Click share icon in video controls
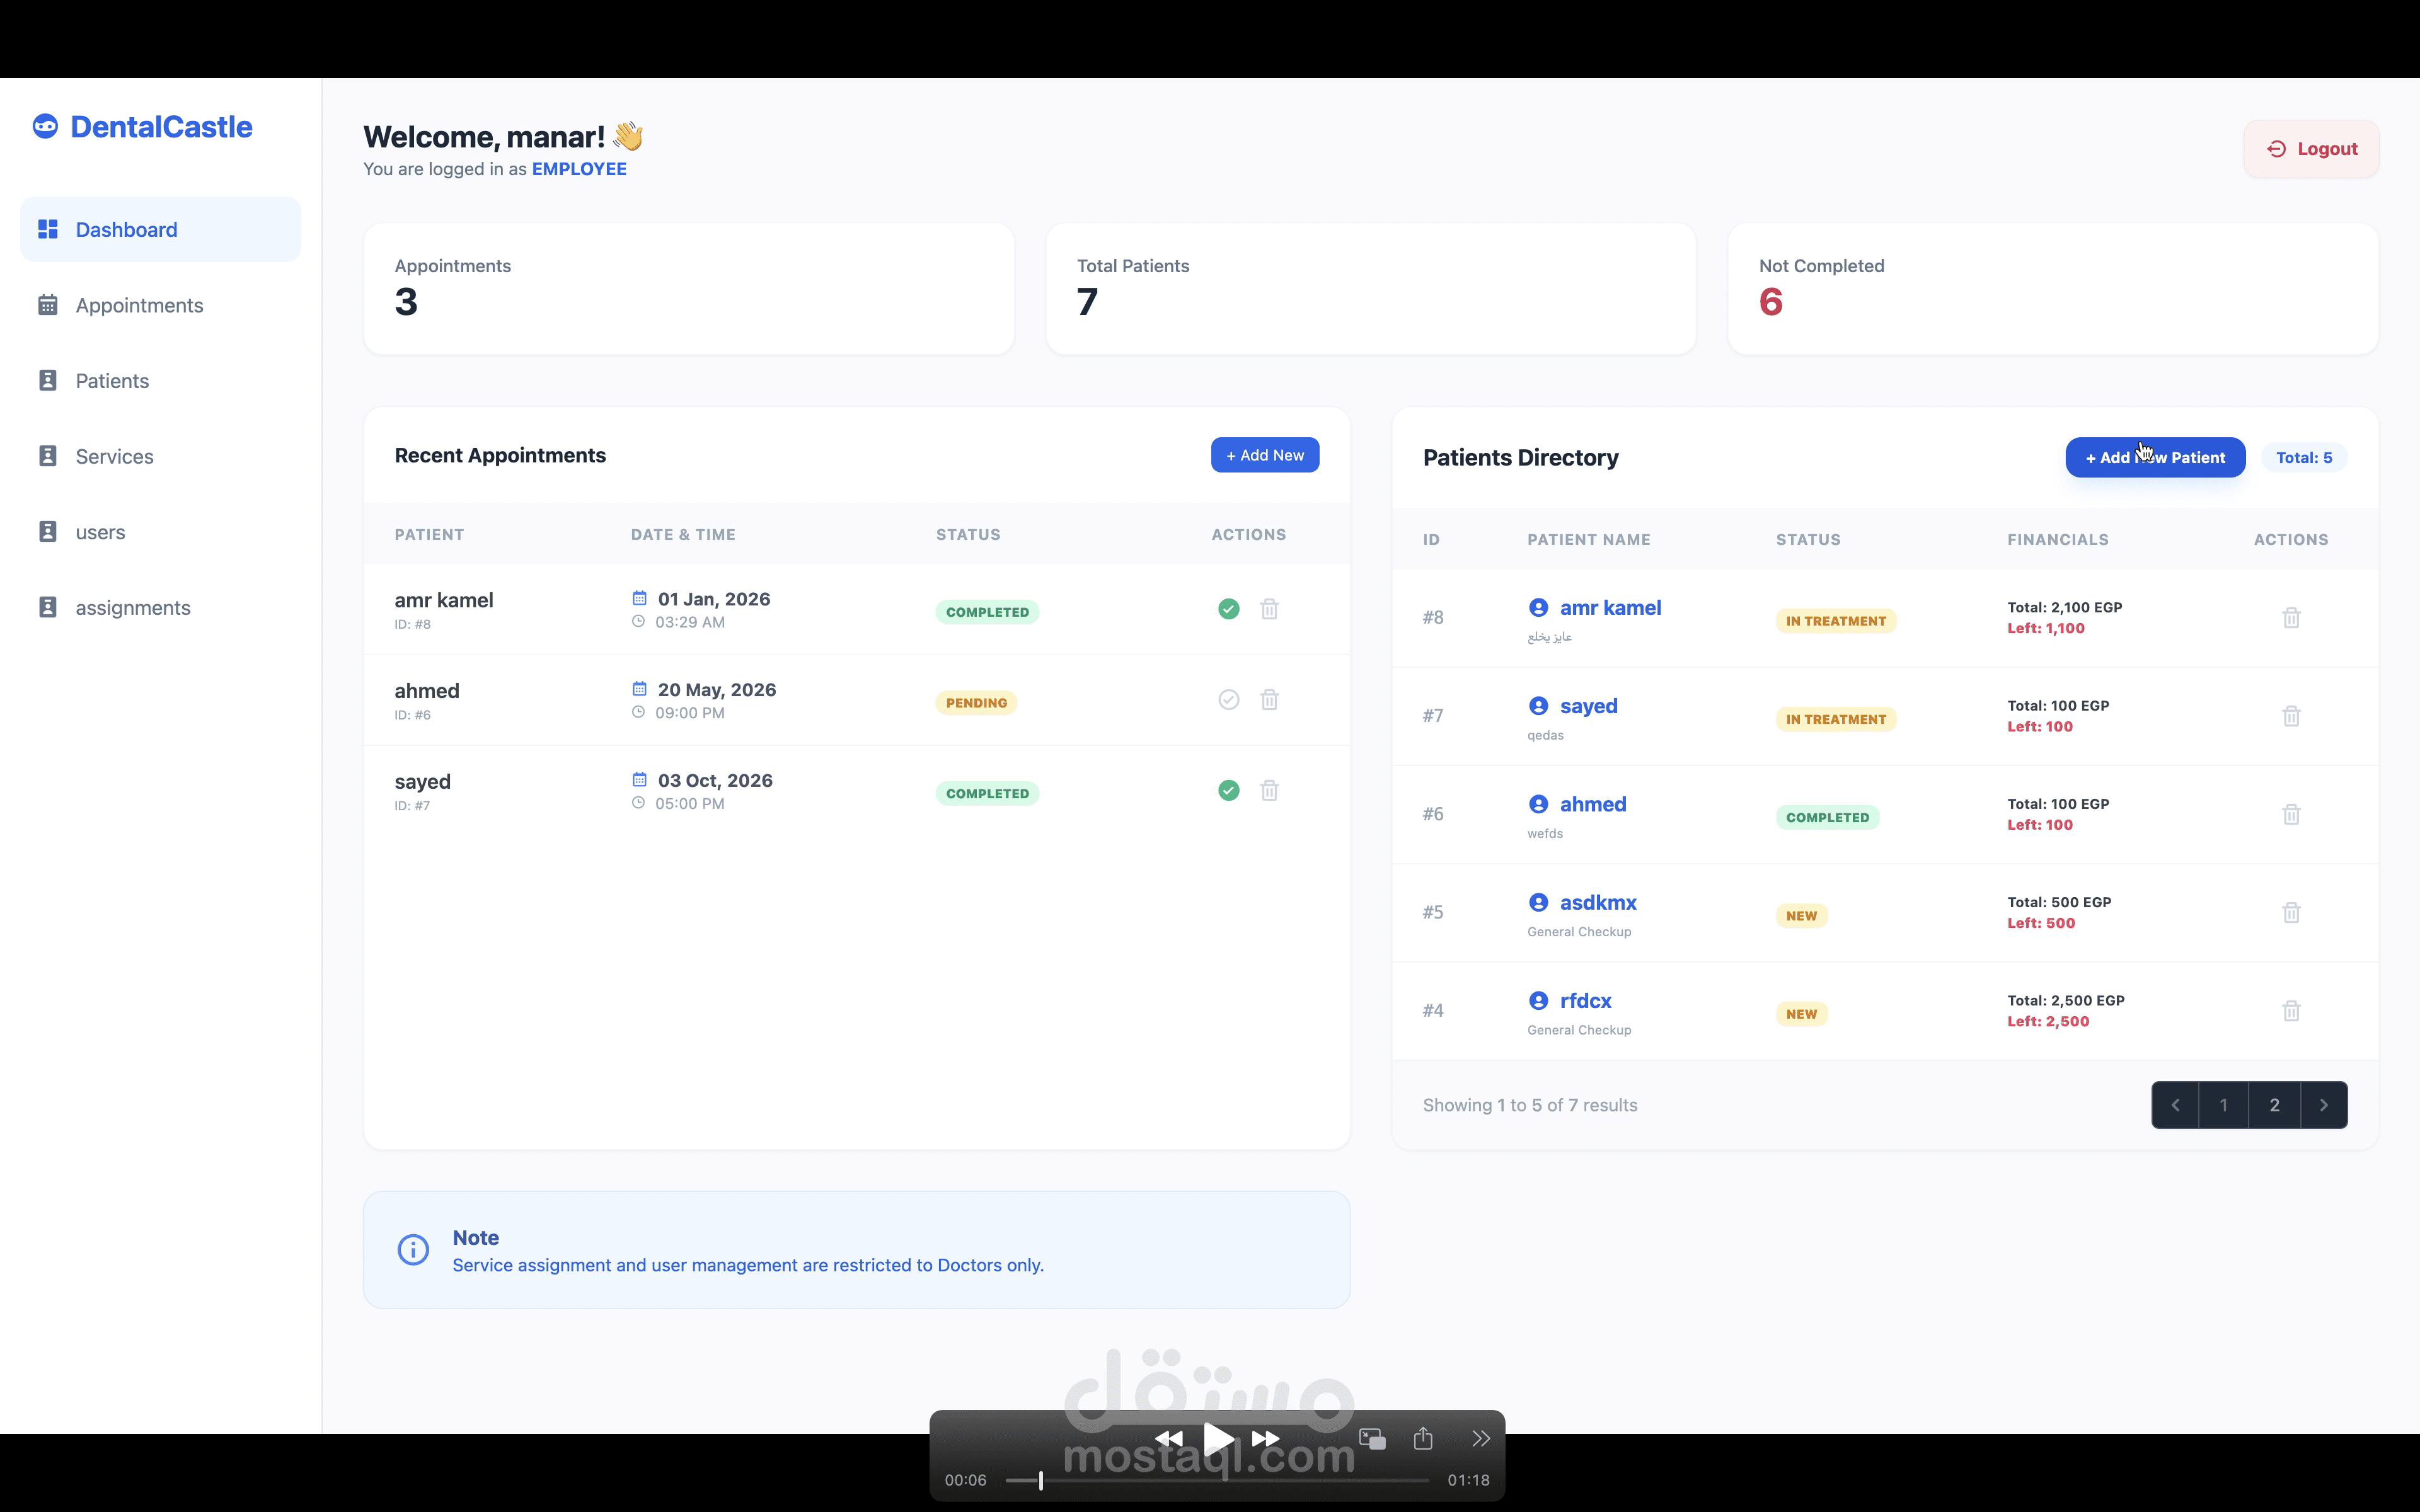Screen dimensions: 2420x1512 click(1423, 1438)
